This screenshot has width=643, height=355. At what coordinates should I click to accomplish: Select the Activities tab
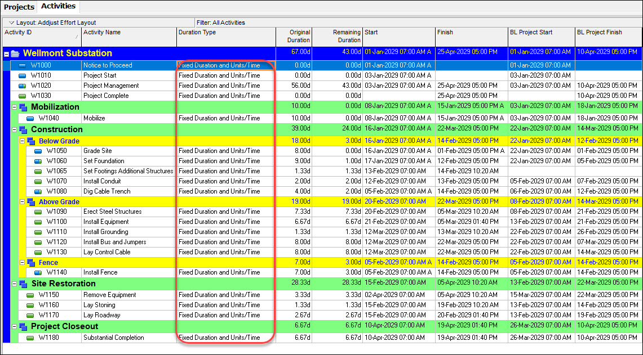point(58,7)
